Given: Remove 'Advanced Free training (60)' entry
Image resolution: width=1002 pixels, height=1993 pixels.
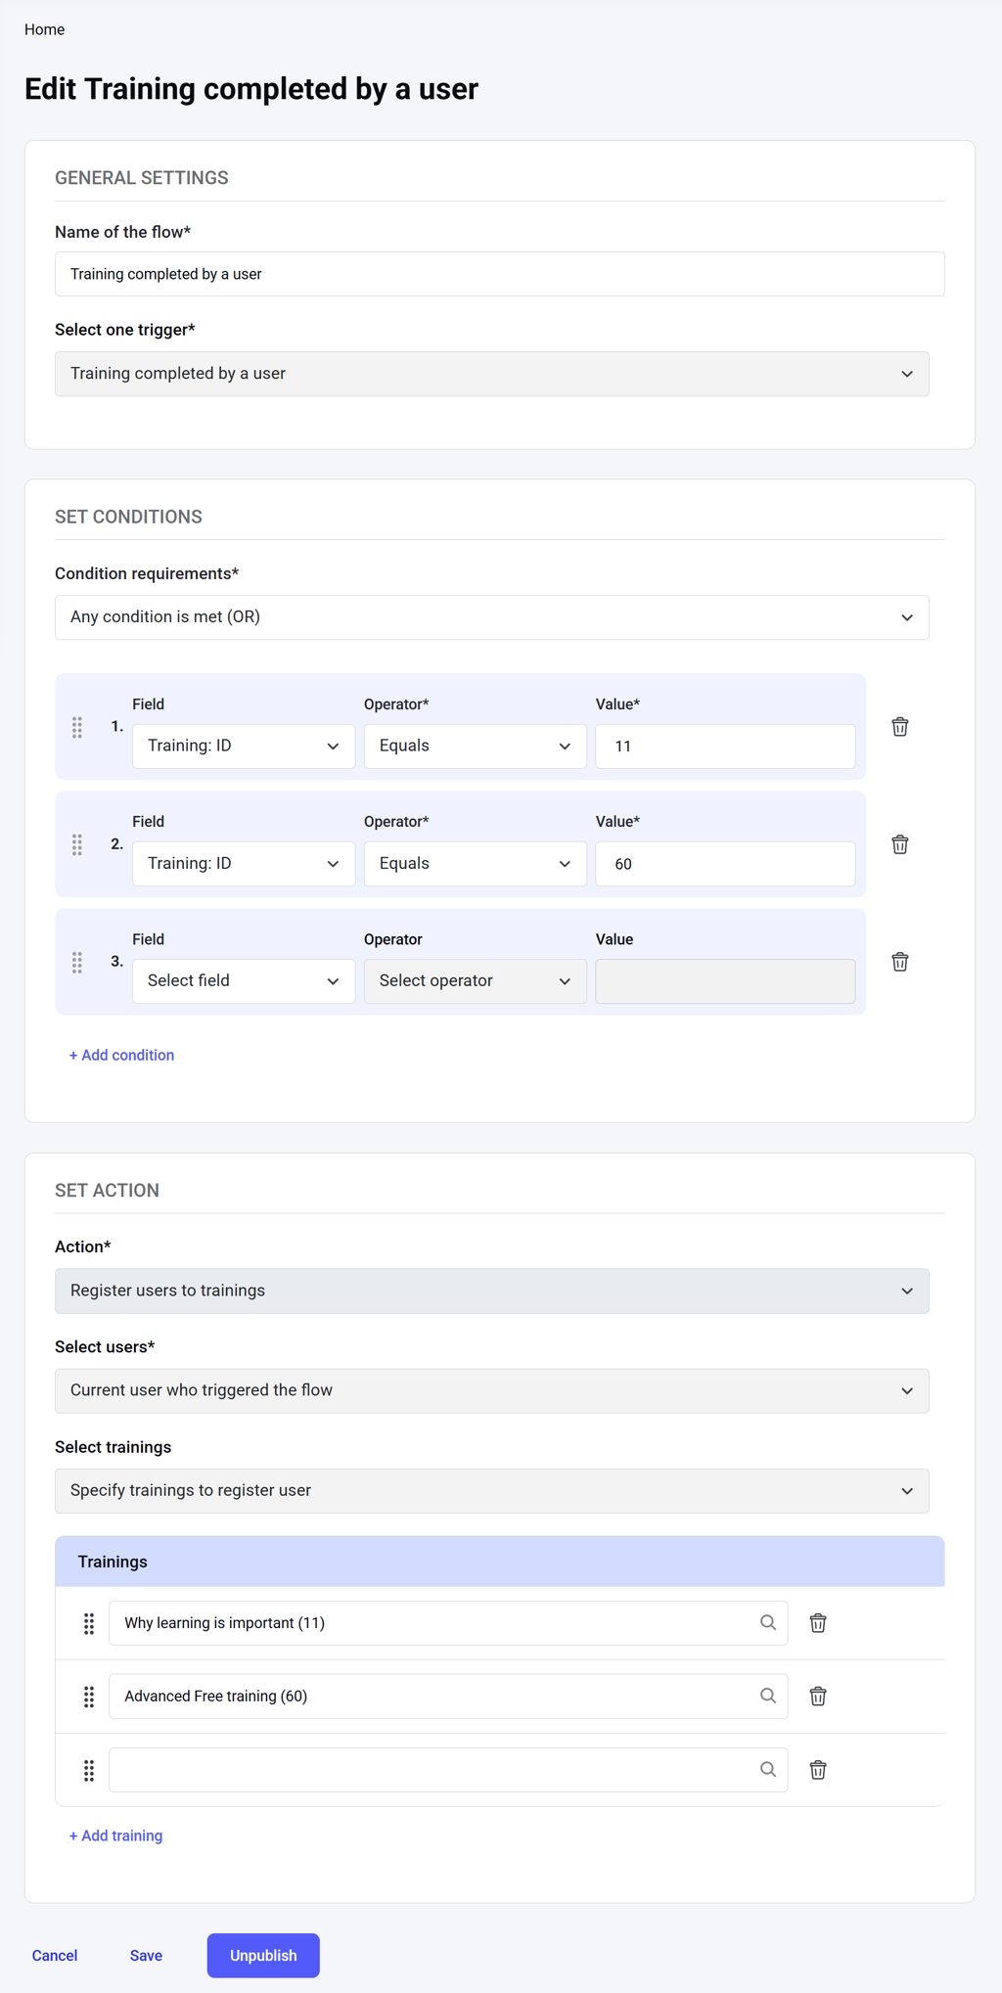Looking at the screenshot, I should (818, 1697).
